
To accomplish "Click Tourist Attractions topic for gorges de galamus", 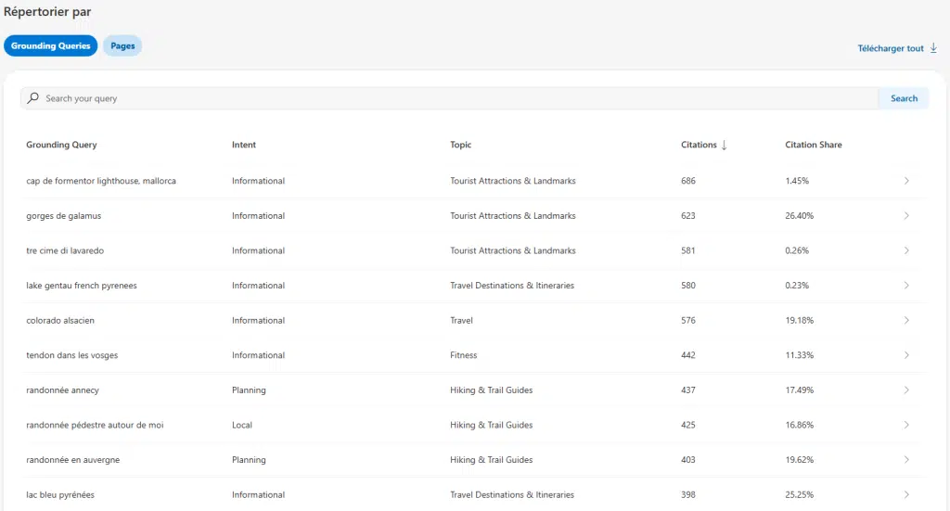I will click(x=512, y=215).
